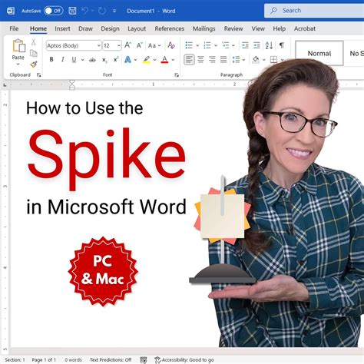Toggle Underline formatting
This screenshot has width=364, height=364.
click(x=74, y=60)
